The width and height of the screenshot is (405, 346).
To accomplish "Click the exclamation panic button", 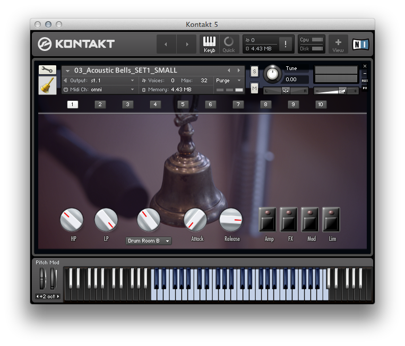I will click(286, 44).
